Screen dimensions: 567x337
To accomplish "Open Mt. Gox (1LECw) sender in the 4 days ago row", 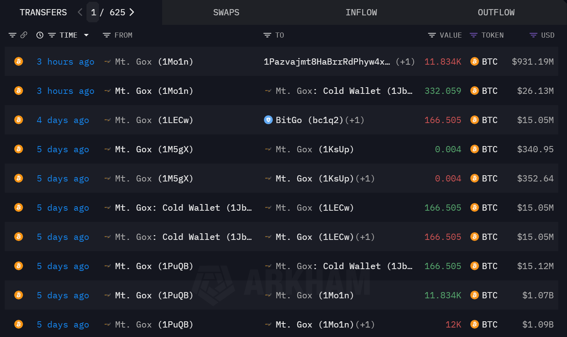I will (x=154, y=120).
